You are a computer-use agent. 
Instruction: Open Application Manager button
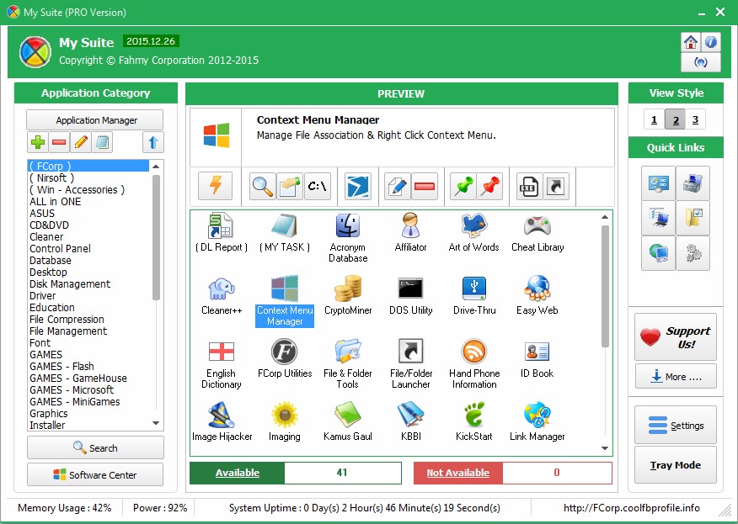(95, 119)
